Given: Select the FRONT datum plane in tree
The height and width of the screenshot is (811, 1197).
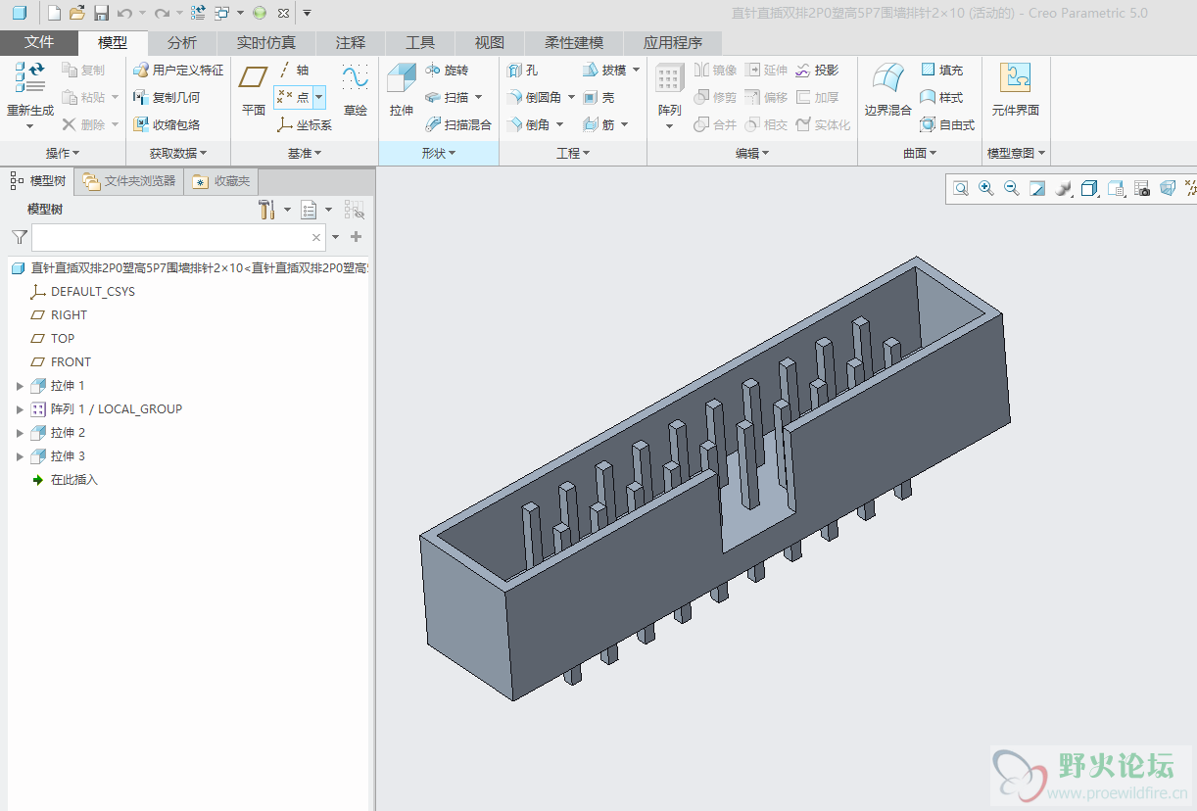Looking at the screenshot, I should click(x=62, y=362).
